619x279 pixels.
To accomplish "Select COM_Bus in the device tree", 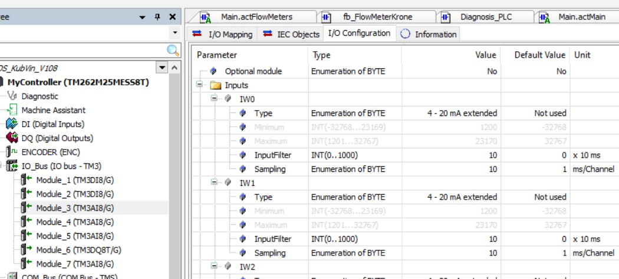I will (70, 277).
